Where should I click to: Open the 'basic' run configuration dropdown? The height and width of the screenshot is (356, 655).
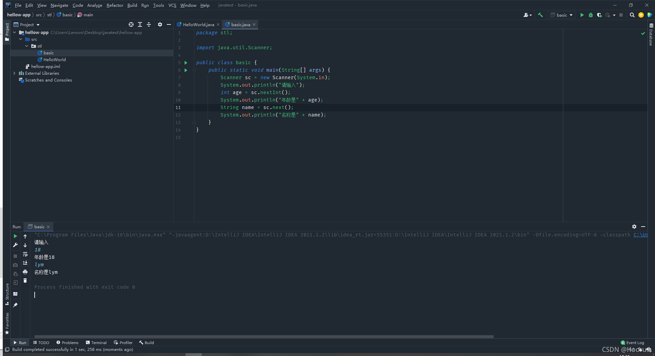[562, 15]
